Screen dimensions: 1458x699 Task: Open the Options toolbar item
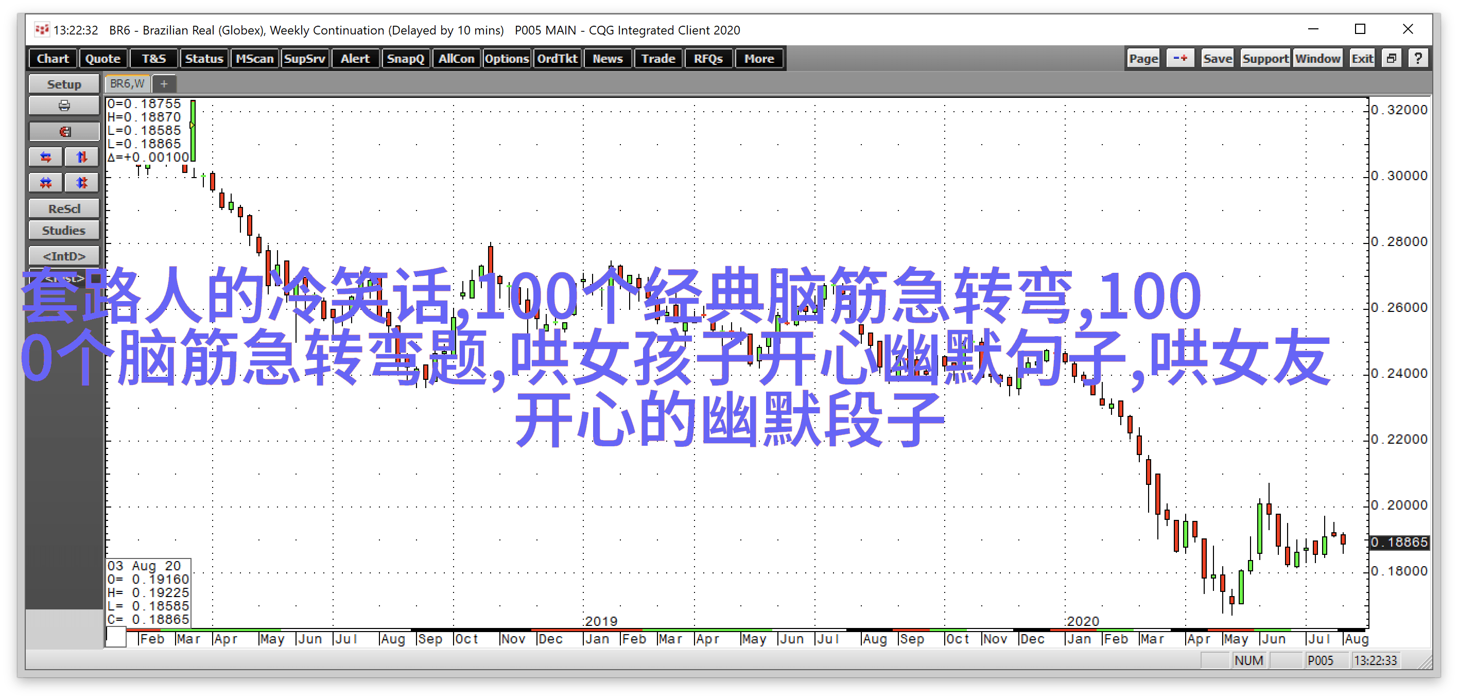pyautogui.click(x=506, y=59)
